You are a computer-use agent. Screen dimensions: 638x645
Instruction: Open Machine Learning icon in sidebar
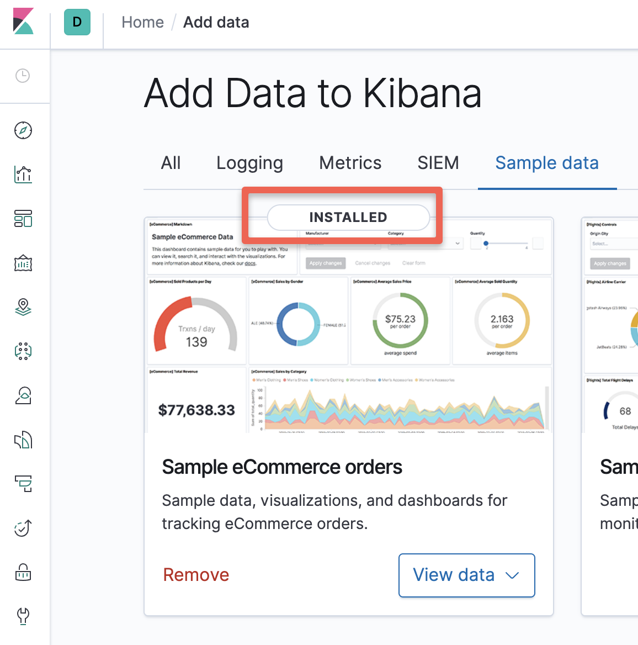[23, 351]
